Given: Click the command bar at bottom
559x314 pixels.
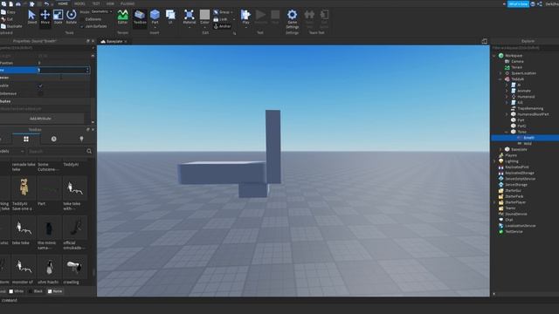Looking at the screenshot, I should (279, 300).
